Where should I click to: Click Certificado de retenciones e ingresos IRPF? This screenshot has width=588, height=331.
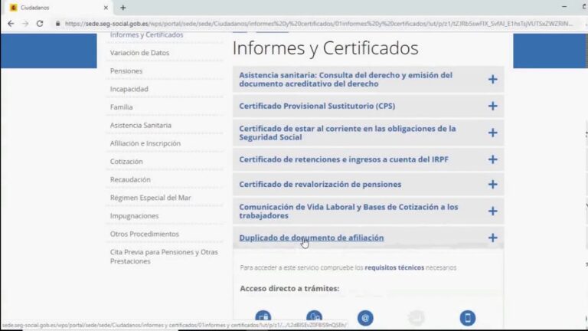[344, 159]
